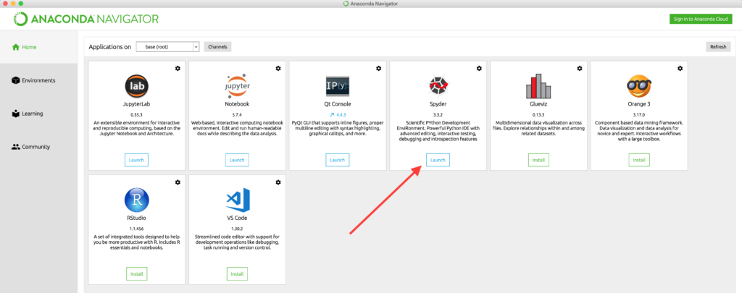Open the Community sidebar tab

click(x=30, y=147)
